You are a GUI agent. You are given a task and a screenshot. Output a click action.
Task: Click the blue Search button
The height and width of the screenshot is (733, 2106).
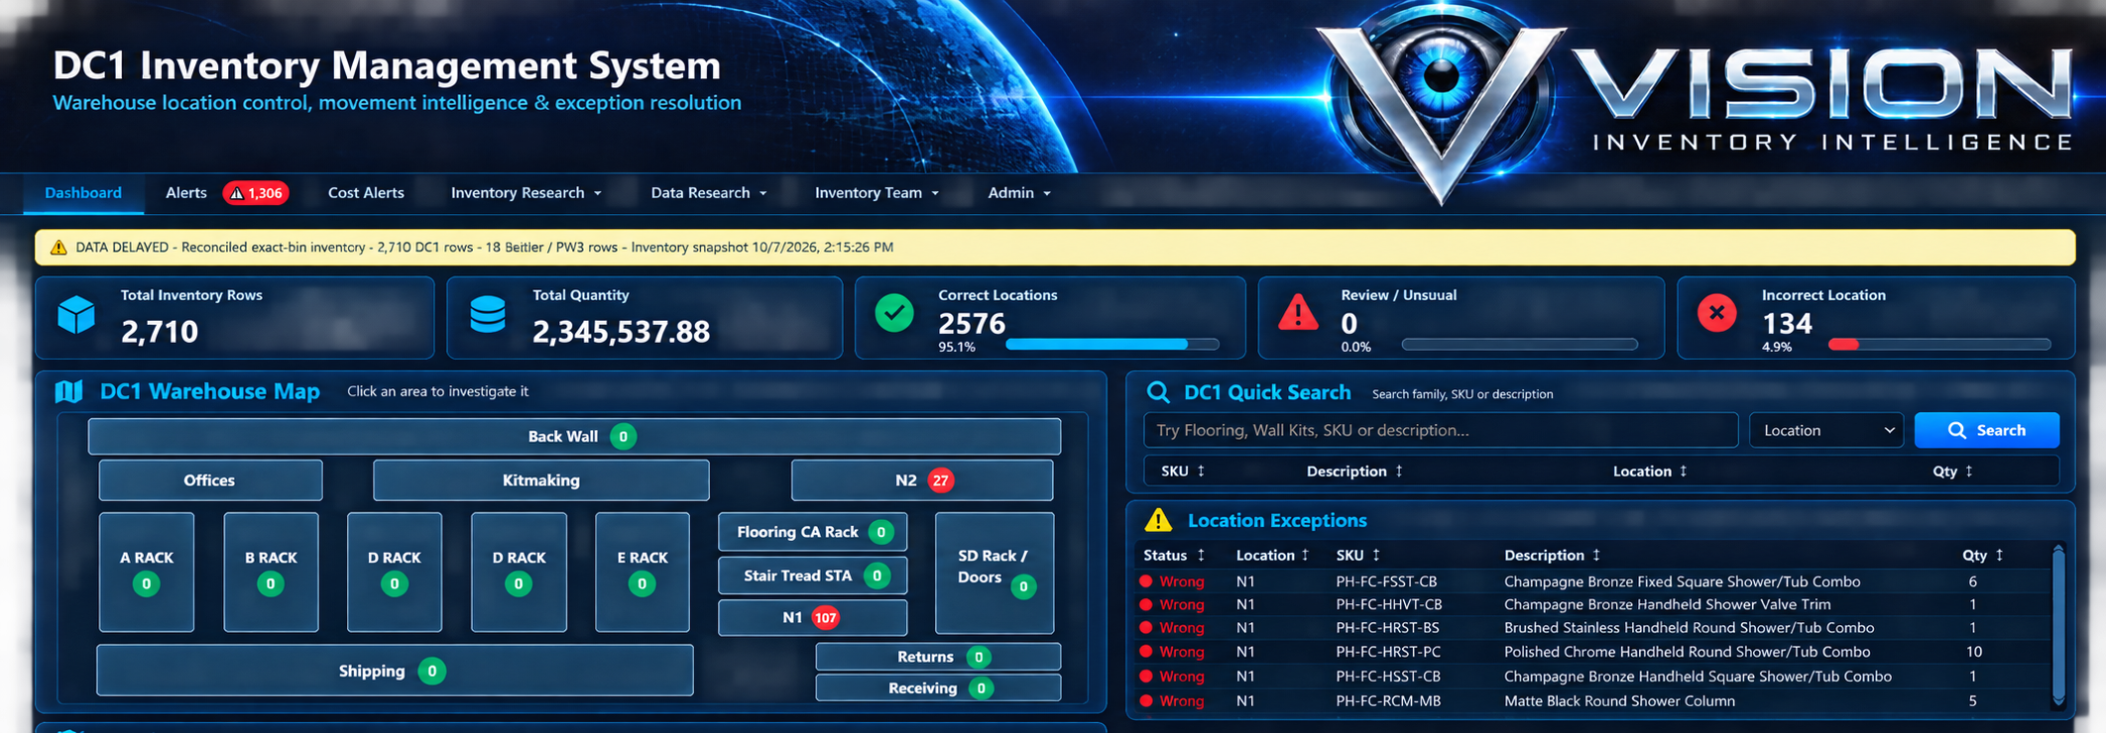click(x=1986, y=431)
